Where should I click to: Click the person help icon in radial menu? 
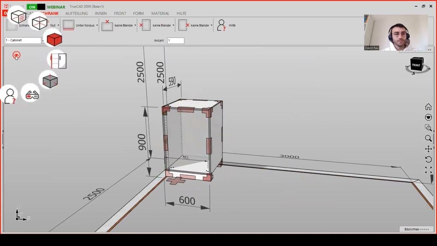11,96
